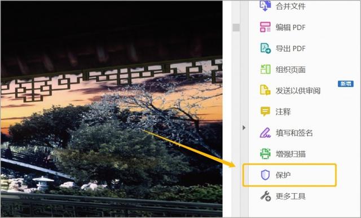Click the 更多工具 text label
This screenshot has height=218, width=361.
[290, 196]
